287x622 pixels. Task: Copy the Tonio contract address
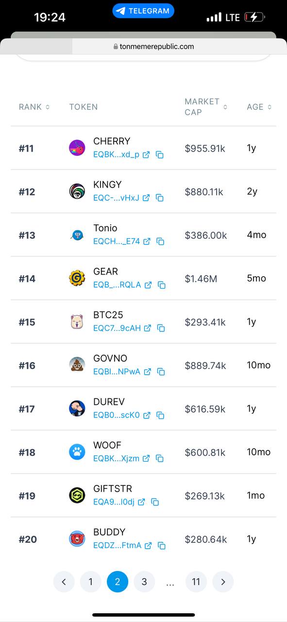click(160, 242)
